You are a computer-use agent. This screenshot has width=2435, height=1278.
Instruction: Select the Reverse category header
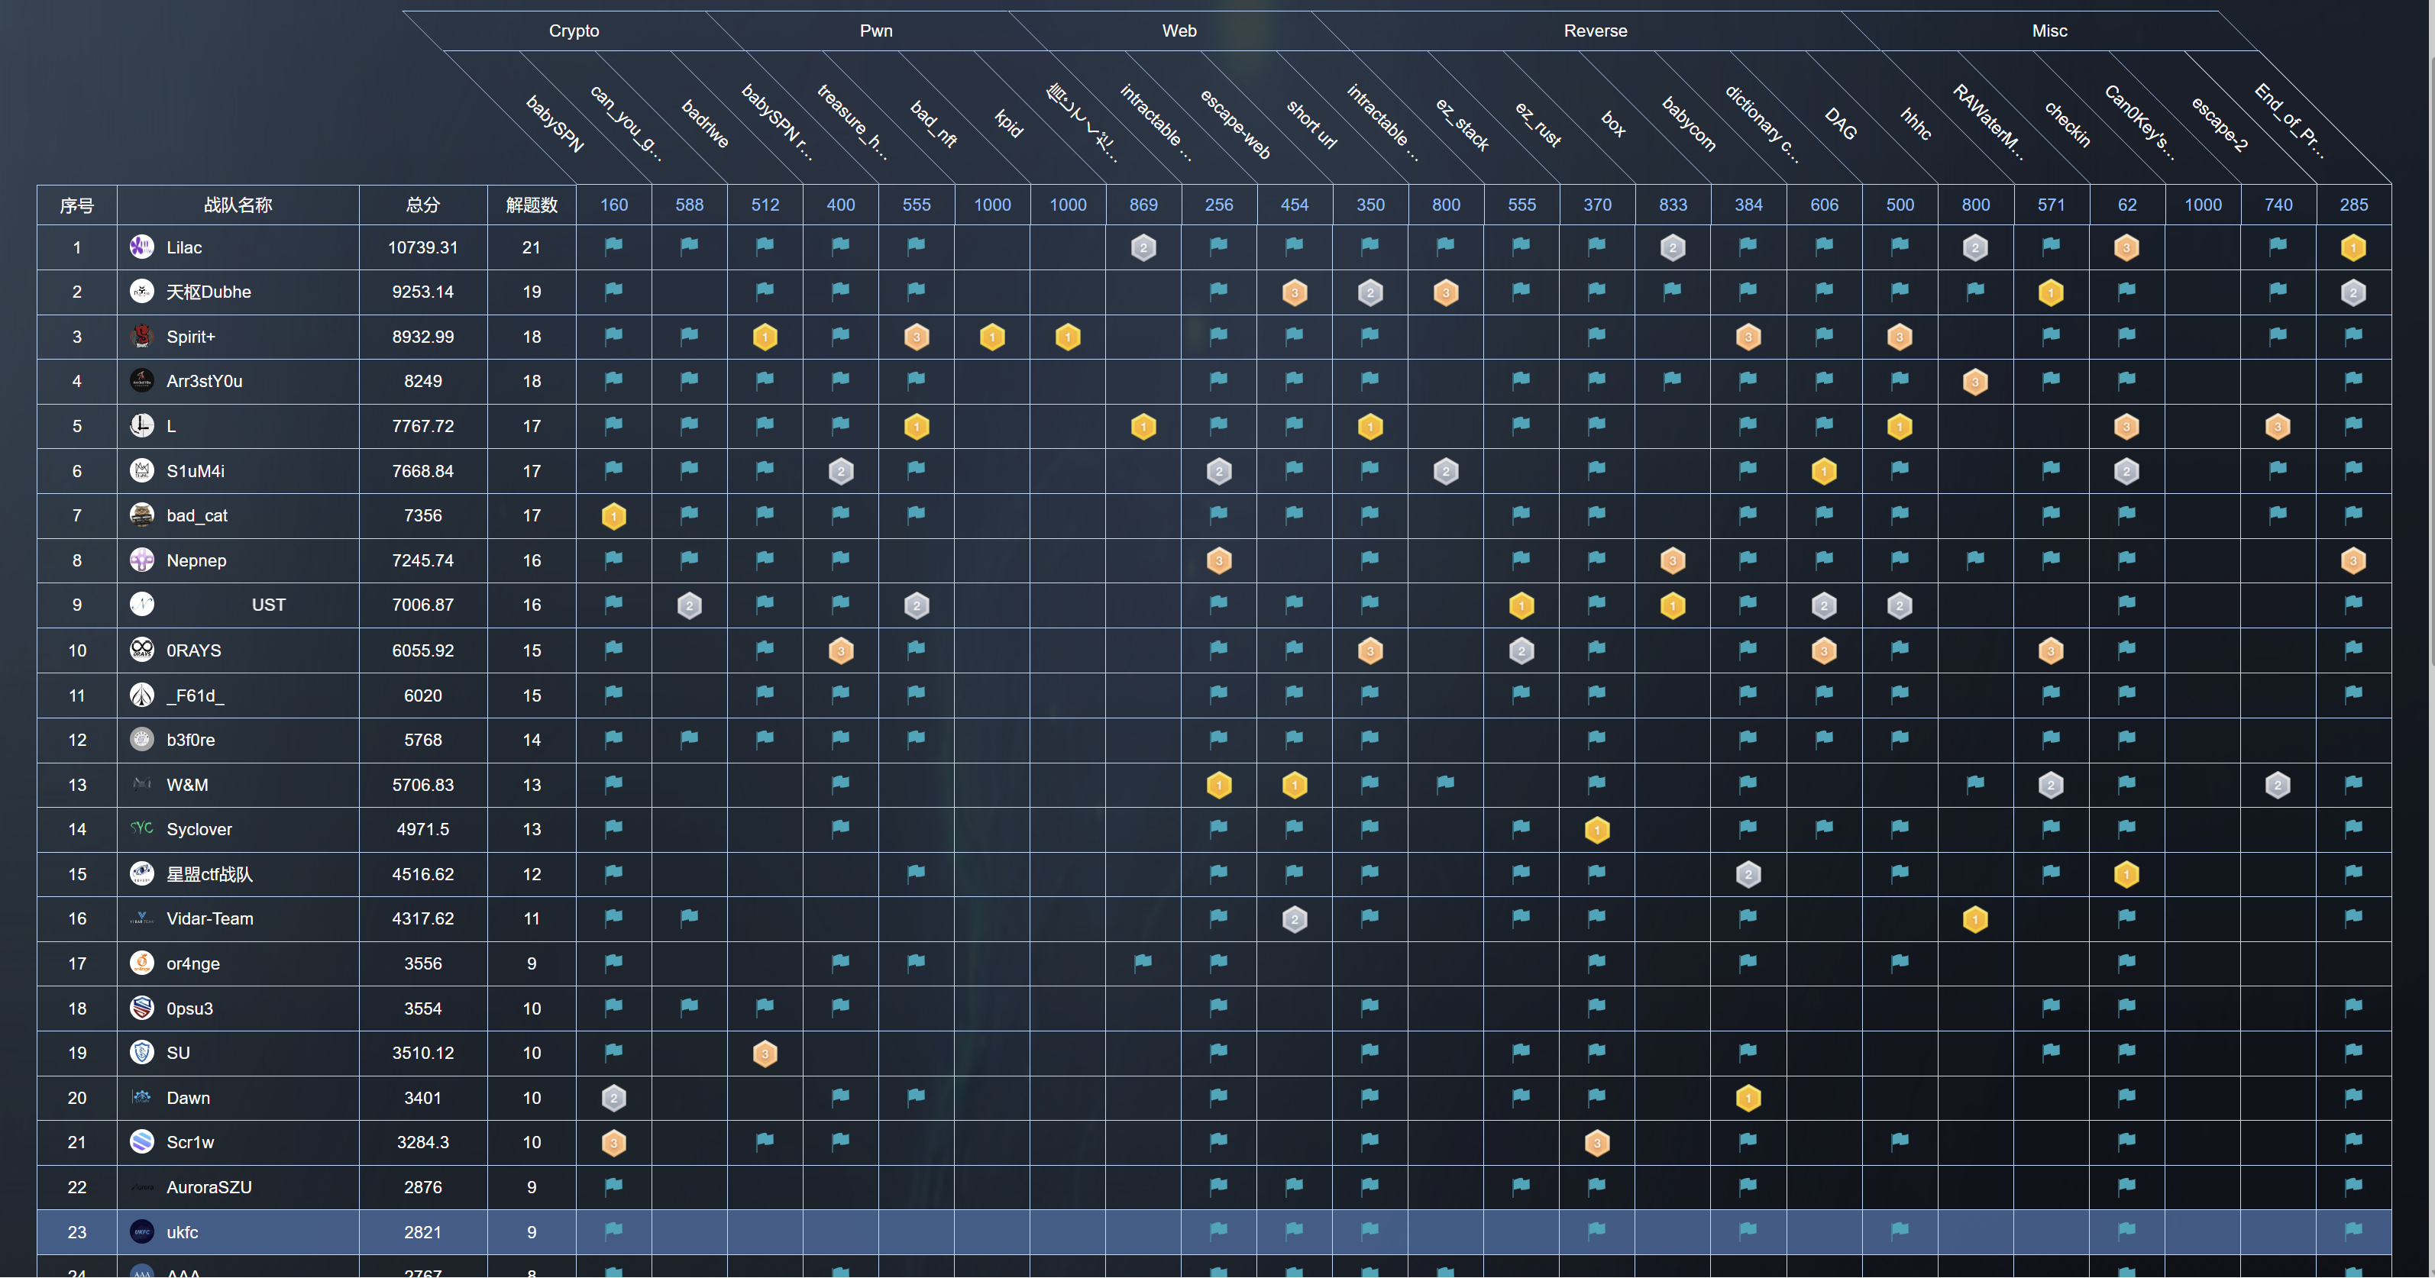1595,31
